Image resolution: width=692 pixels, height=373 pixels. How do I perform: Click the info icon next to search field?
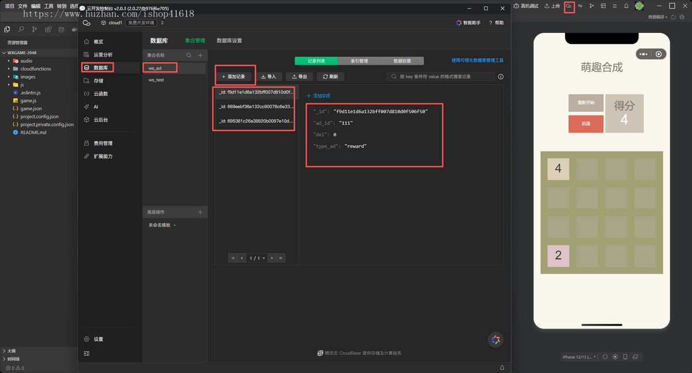[501, 76]
